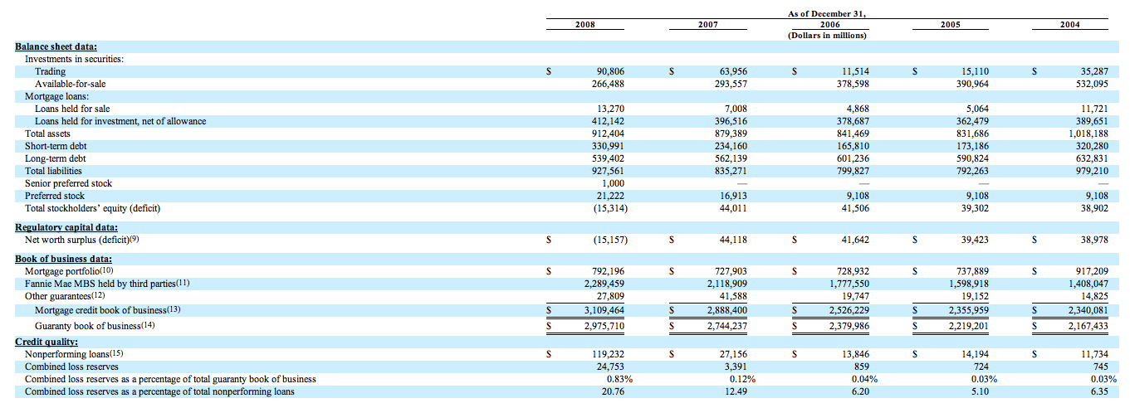Click 'Guaranty book of business' label

point(95,326)
